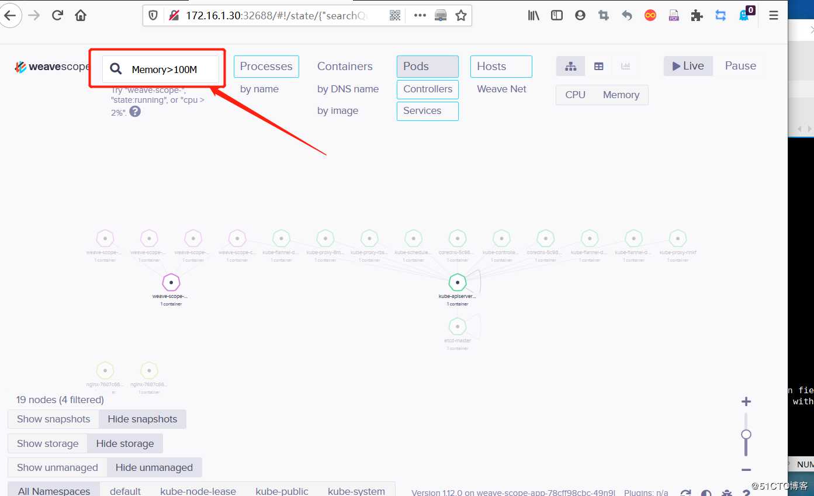Click the undo arrow toolbar icon

click(627, 16)
